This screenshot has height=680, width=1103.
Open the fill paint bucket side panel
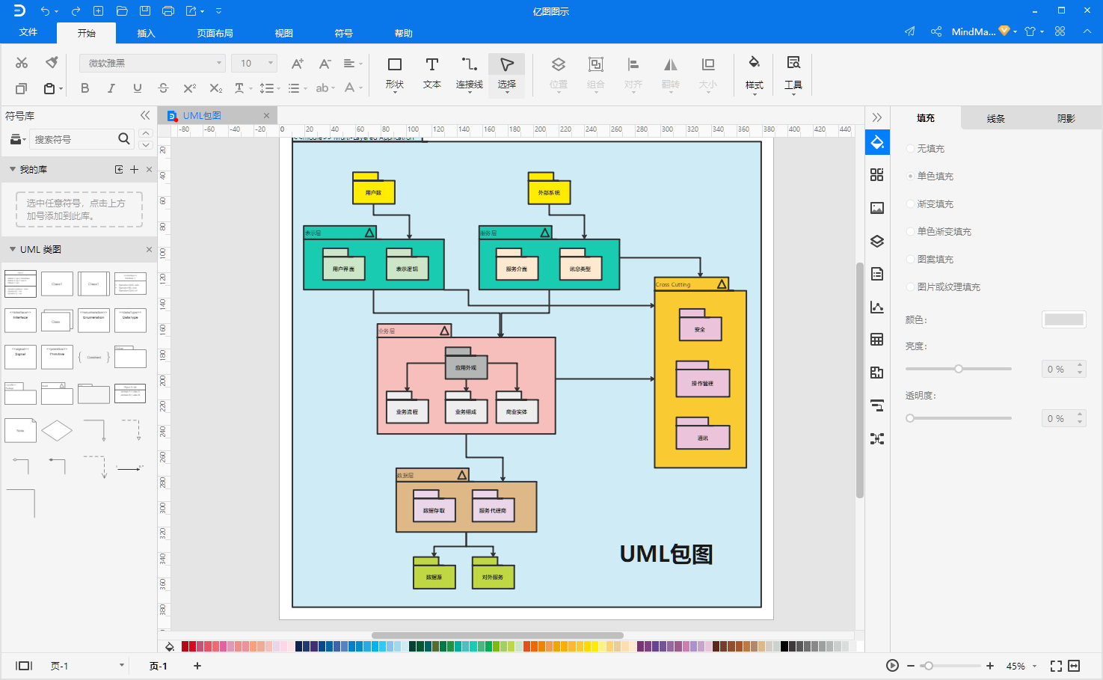point(877,142)
